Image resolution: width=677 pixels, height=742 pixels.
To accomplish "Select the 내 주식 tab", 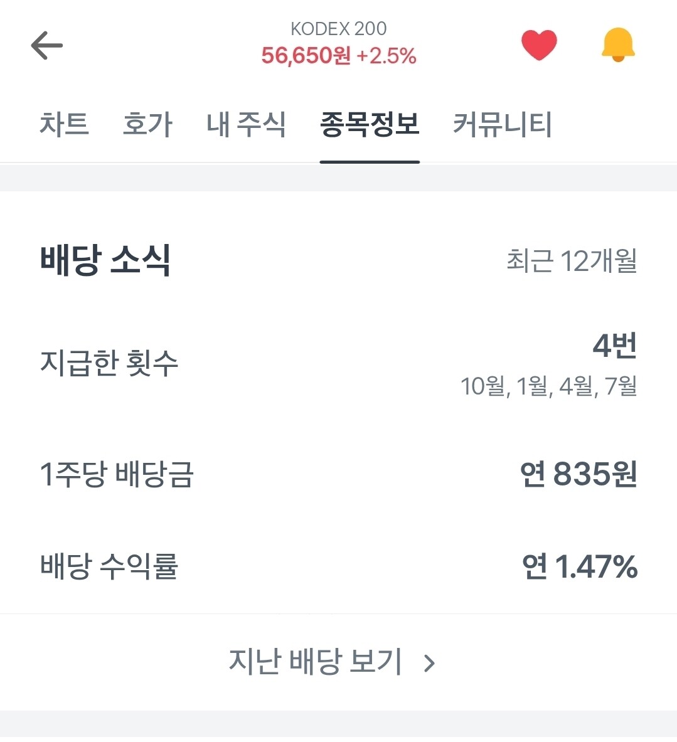I will tap(246, 124).
